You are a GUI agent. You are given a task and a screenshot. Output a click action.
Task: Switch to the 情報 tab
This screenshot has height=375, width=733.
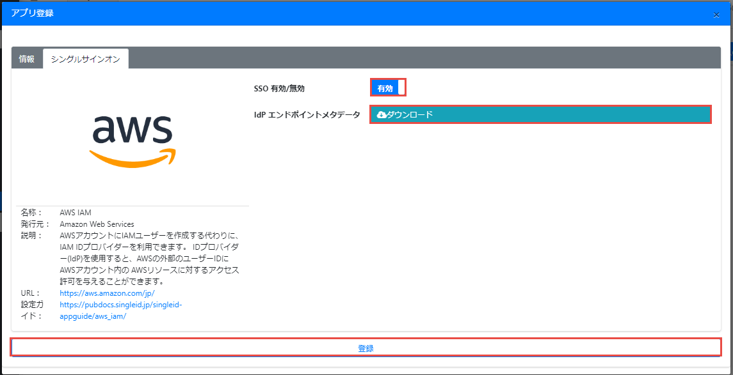coord(27,59)
